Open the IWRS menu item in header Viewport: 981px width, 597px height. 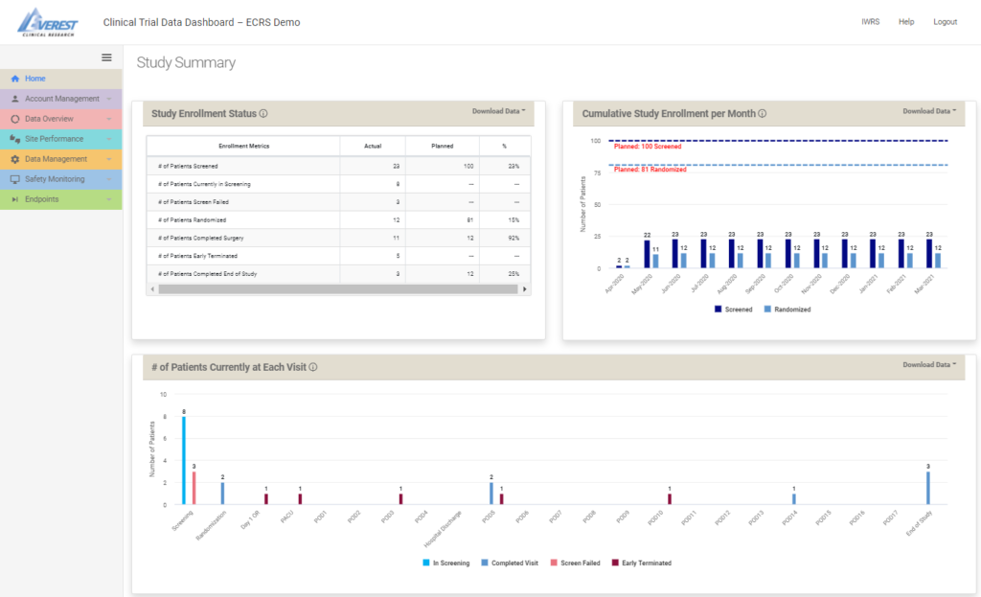click(870, 22)
